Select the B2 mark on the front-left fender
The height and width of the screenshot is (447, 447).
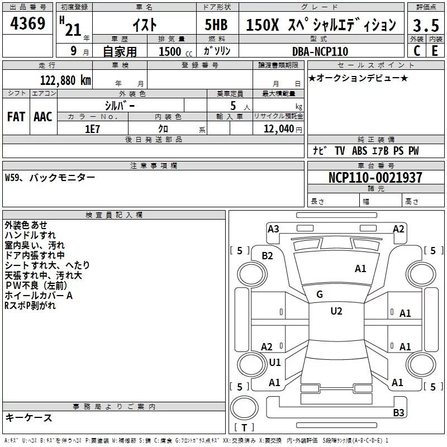coord(267,256)
